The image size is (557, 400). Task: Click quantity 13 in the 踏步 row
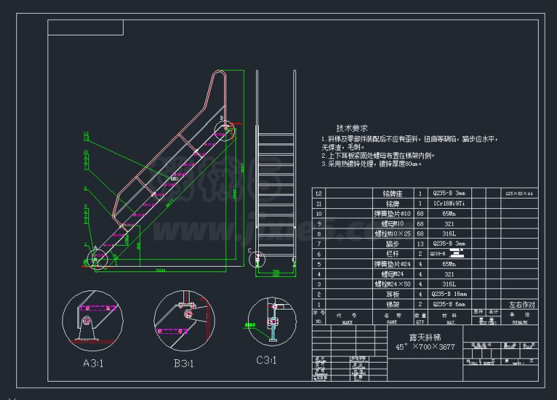point(420,244)
